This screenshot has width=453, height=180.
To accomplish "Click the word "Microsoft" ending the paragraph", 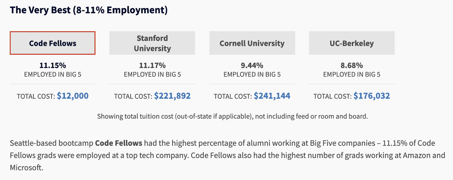I will click(x=26, y=168).
